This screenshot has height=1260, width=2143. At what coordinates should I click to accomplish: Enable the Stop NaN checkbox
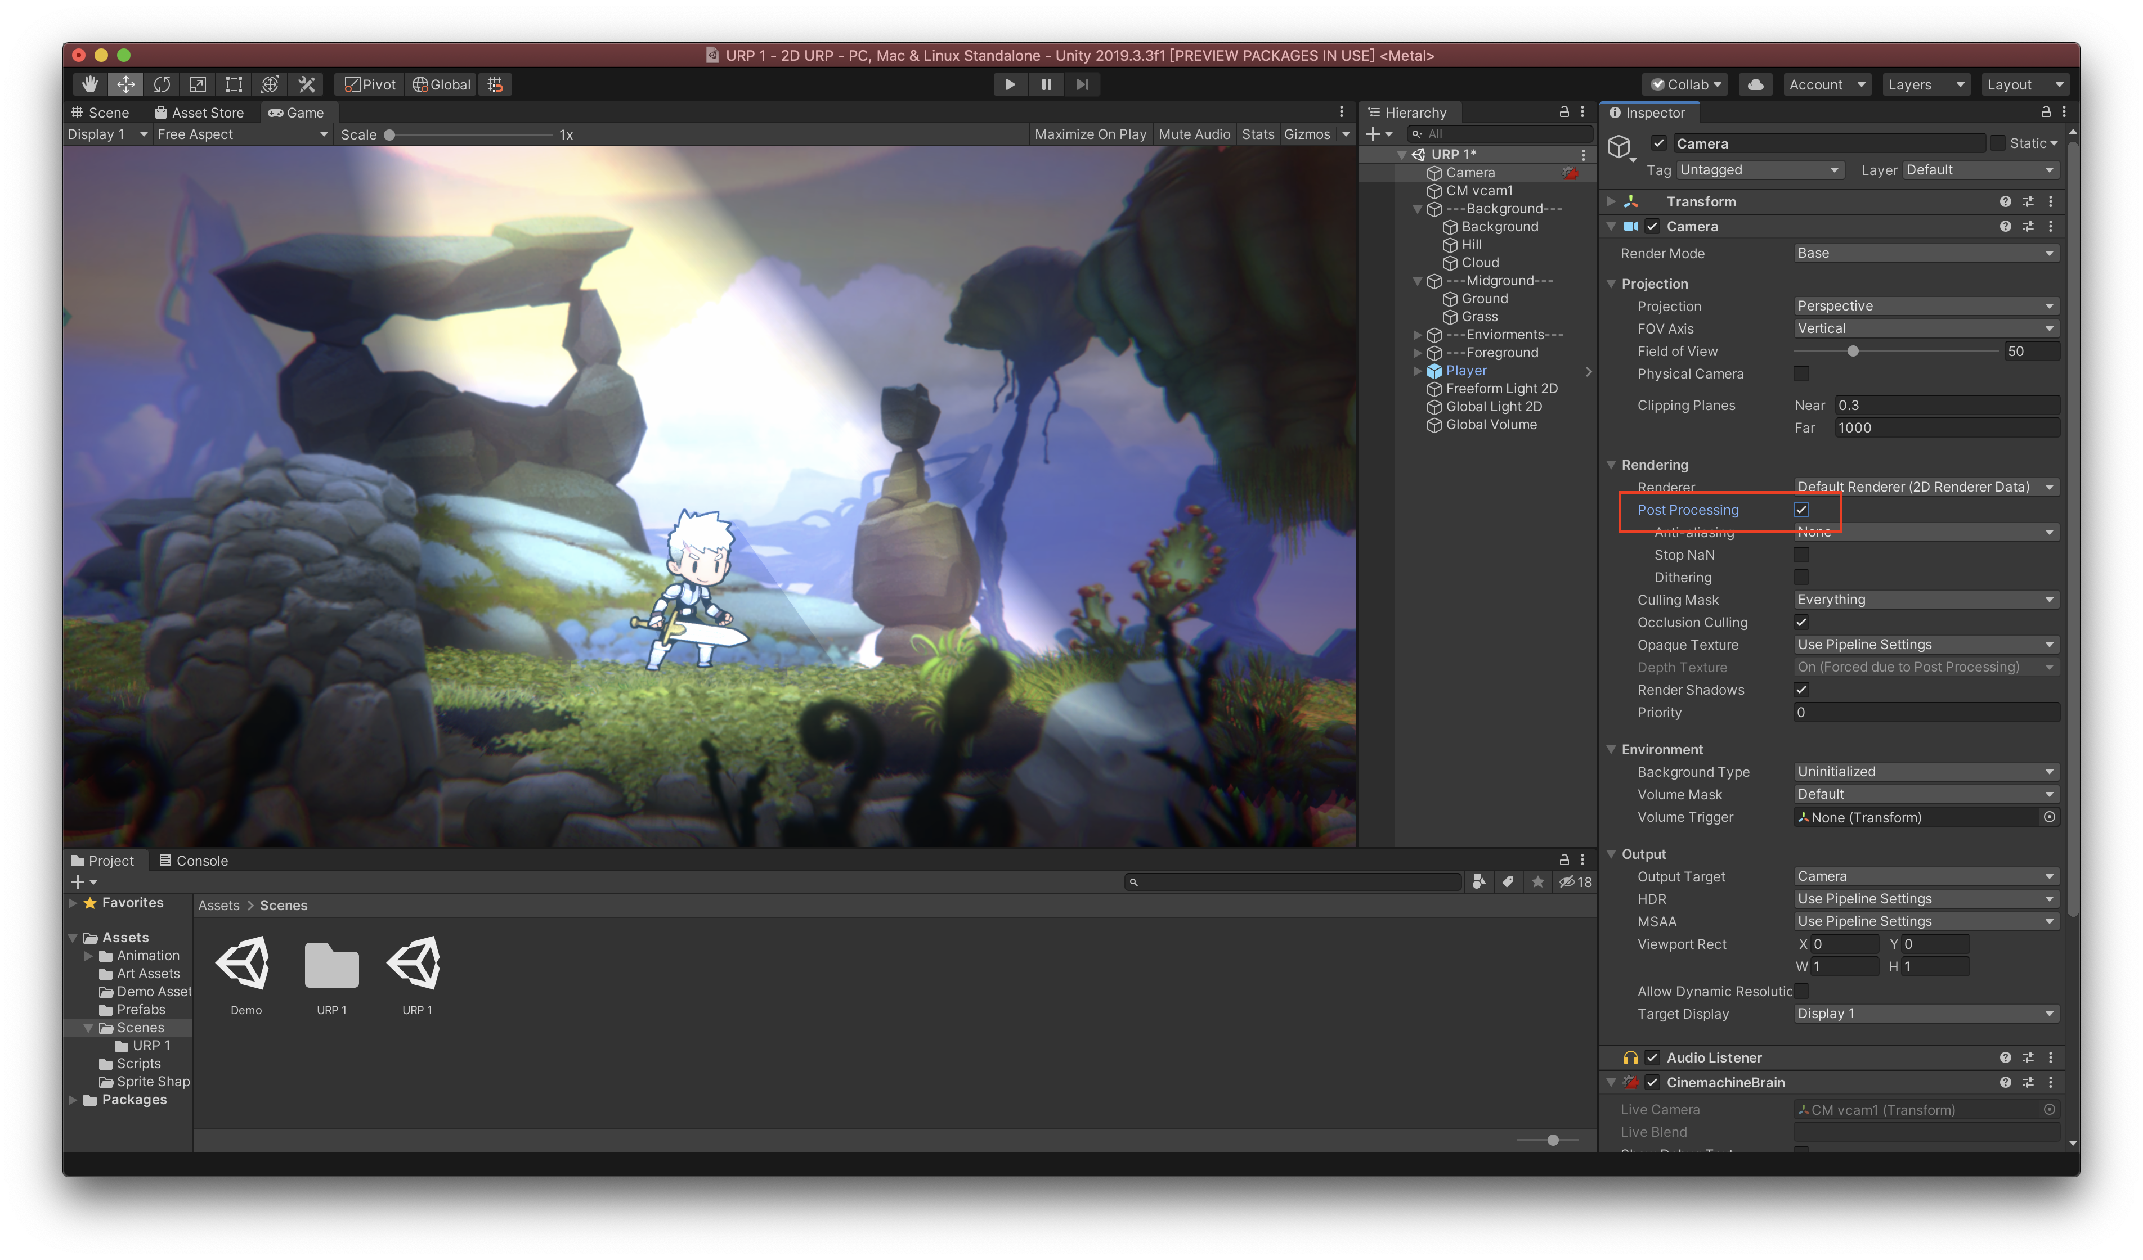(1801, 554)
